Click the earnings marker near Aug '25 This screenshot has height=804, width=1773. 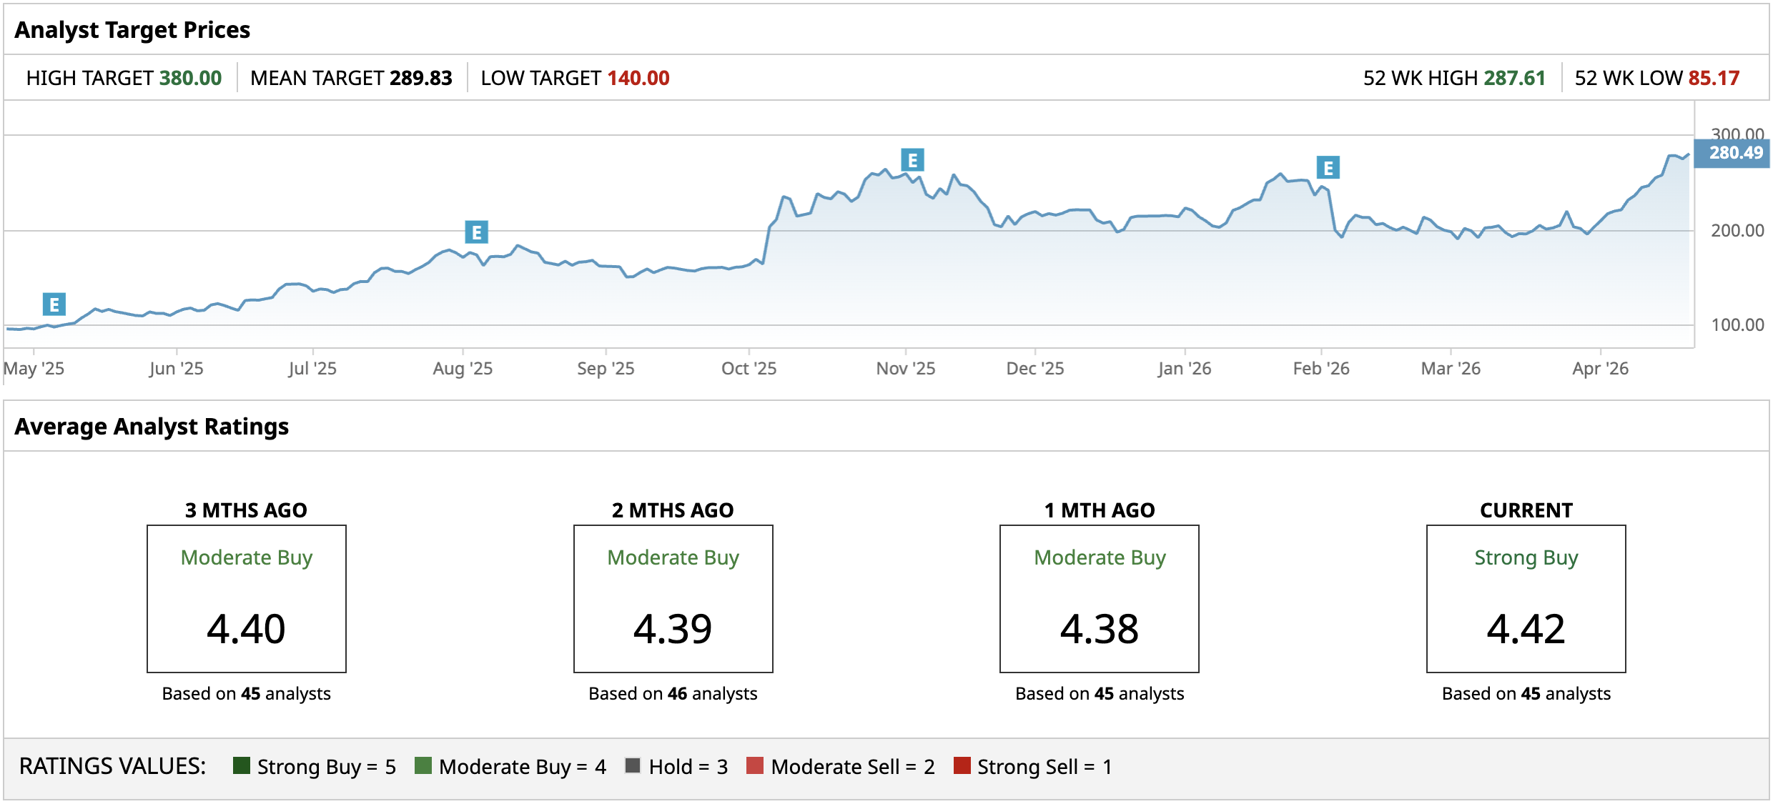(x=476, y=232)
